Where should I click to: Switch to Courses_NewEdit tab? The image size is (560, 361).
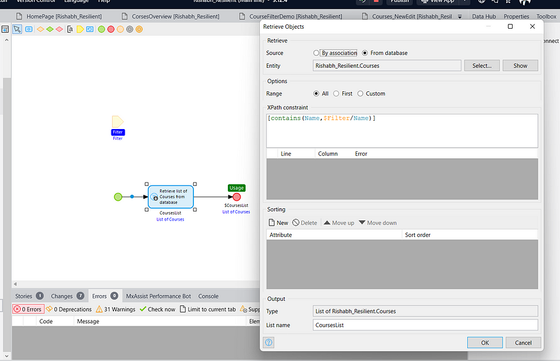coord(407,17)
